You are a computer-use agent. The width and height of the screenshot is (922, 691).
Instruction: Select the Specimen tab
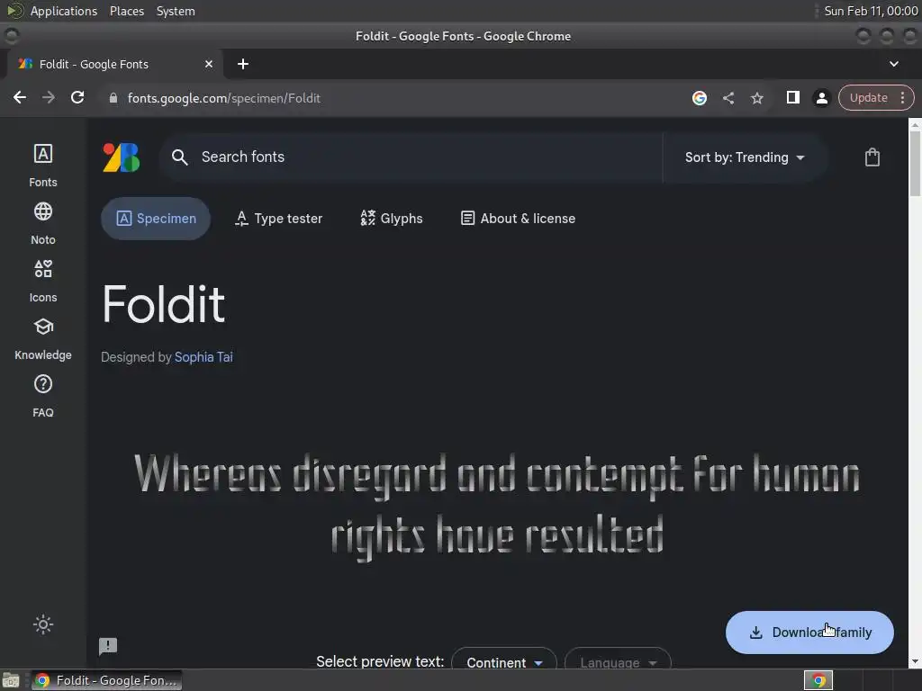pyautogui.click(x=156, y=219)
